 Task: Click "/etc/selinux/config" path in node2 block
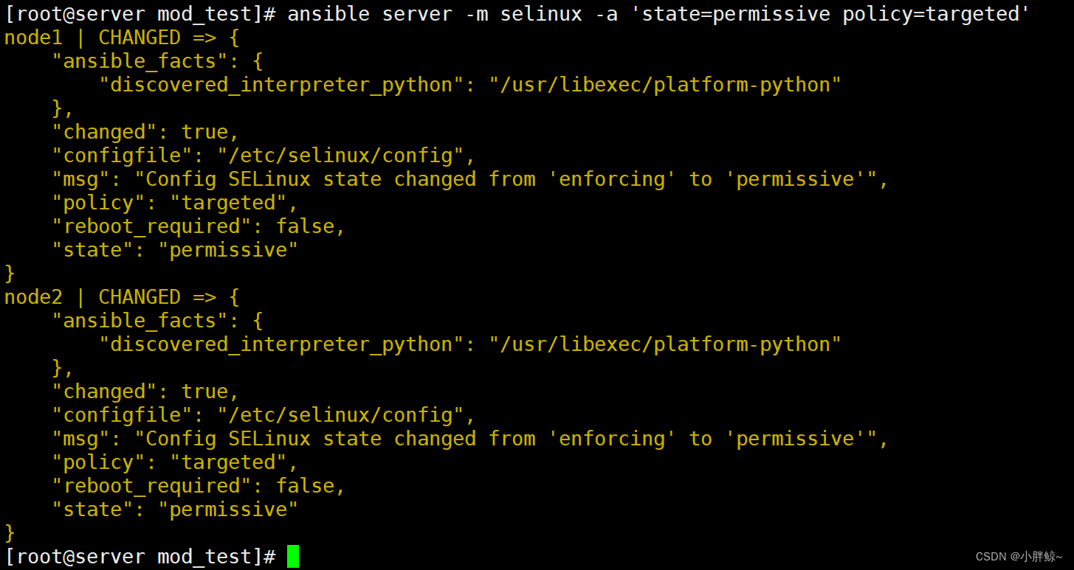pyautogui.click(x=340, y=415)
